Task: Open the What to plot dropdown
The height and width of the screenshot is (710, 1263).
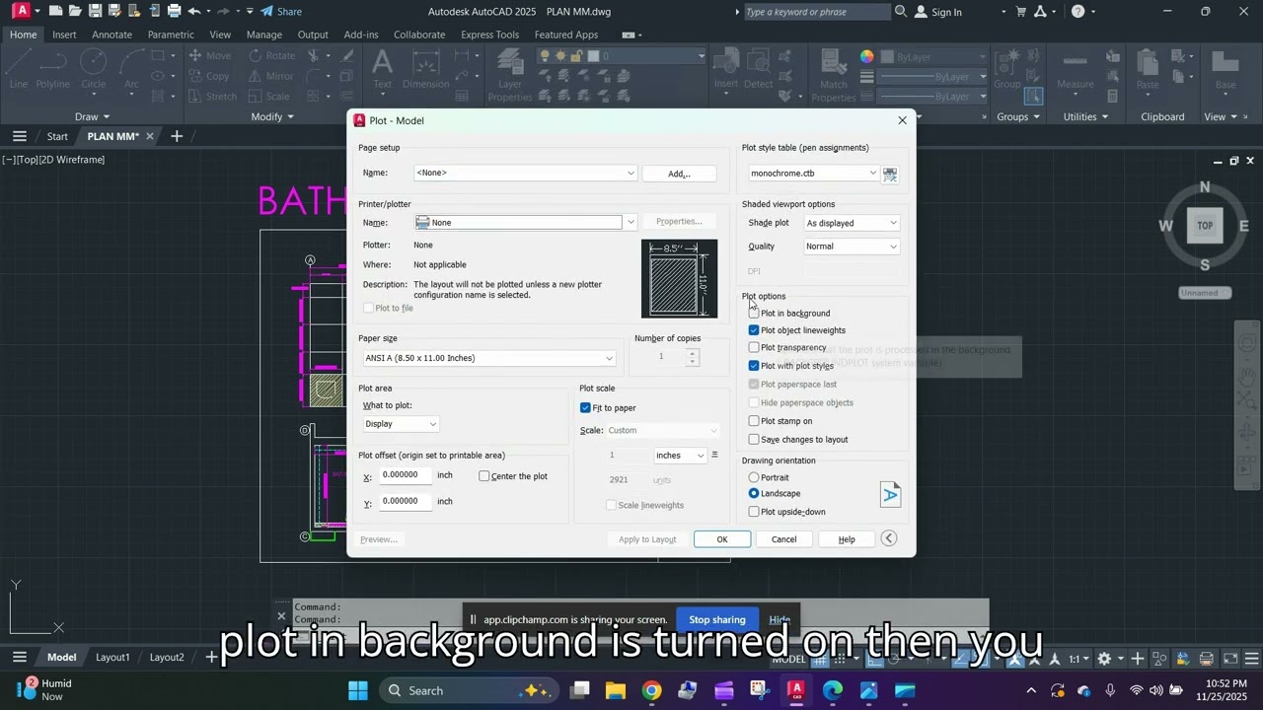Action: coord(401,424)
